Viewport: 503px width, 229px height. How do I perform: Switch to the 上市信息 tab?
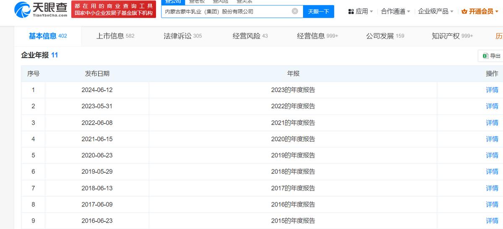[115, 36]
